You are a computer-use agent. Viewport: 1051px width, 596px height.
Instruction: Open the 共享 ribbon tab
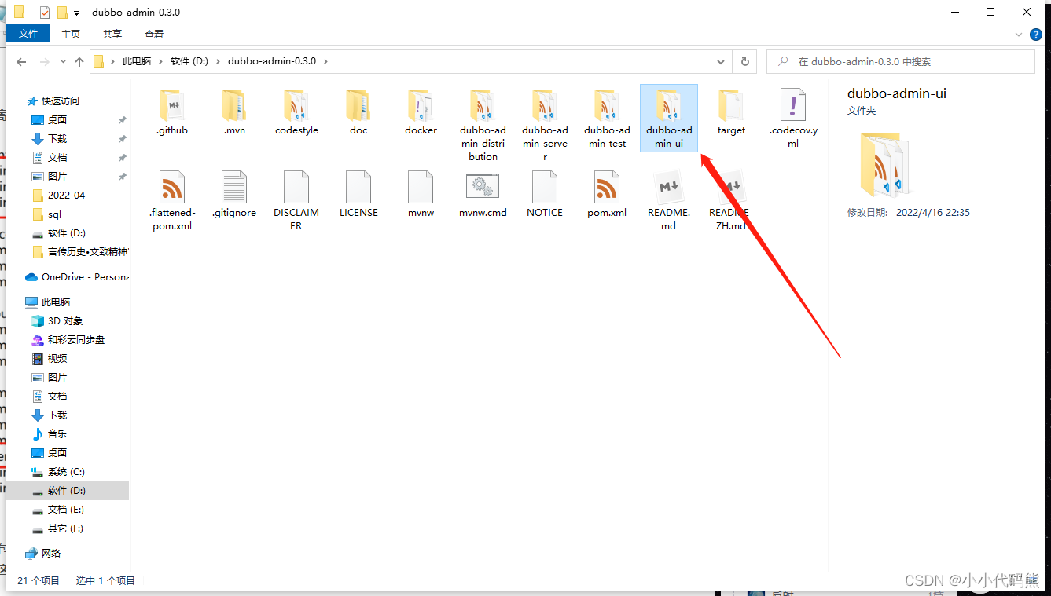(x=112, y=34)
